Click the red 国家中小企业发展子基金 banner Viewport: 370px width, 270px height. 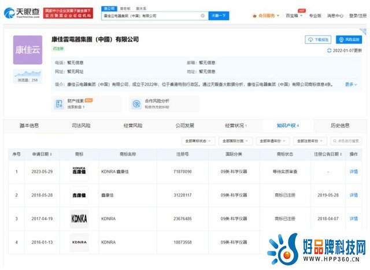[x=68, y=13]
